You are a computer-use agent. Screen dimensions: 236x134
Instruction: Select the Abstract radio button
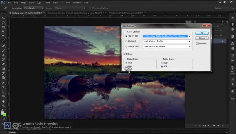(126, 41)
